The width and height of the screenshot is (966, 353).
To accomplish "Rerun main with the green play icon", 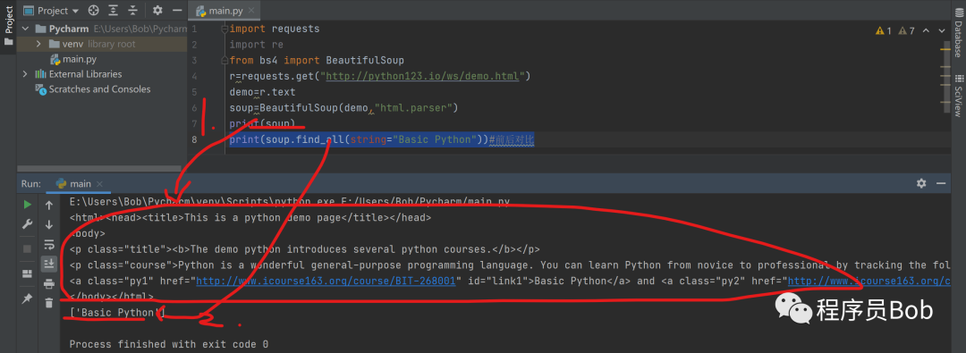I will pyautogui.click(x=27, y=204).
